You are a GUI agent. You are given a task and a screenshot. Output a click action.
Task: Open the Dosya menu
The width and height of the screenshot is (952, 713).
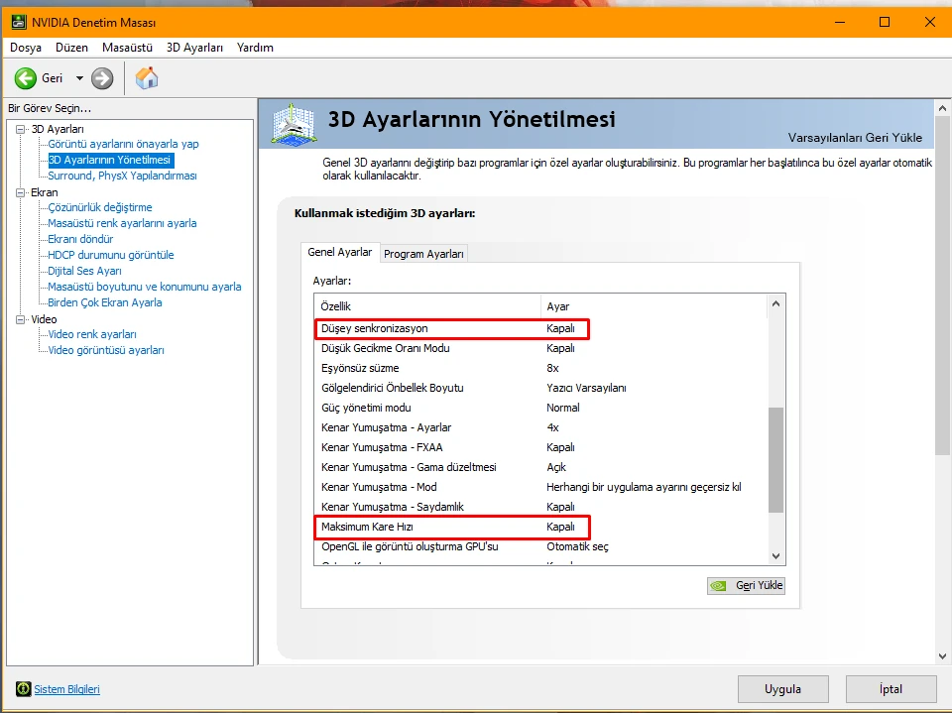(x=26, y=48)
